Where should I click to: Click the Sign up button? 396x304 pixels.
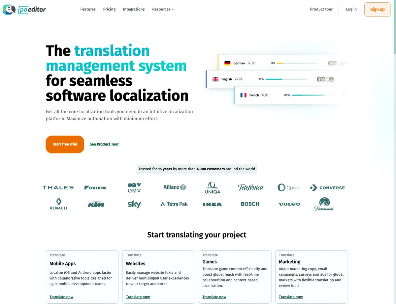378,10
